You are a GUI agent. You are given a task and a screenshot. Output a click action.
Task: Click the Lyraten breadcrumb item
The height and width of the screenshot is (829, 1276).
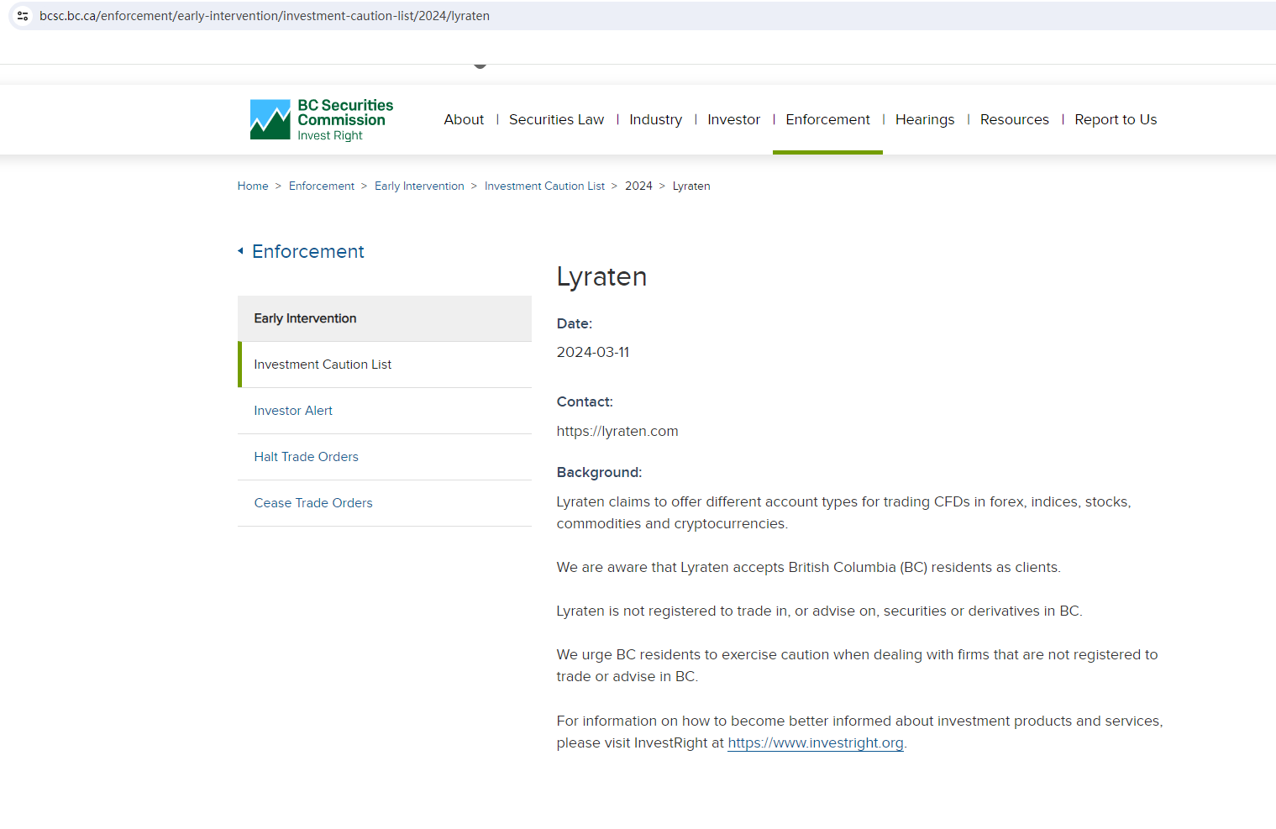pos(691,186)
